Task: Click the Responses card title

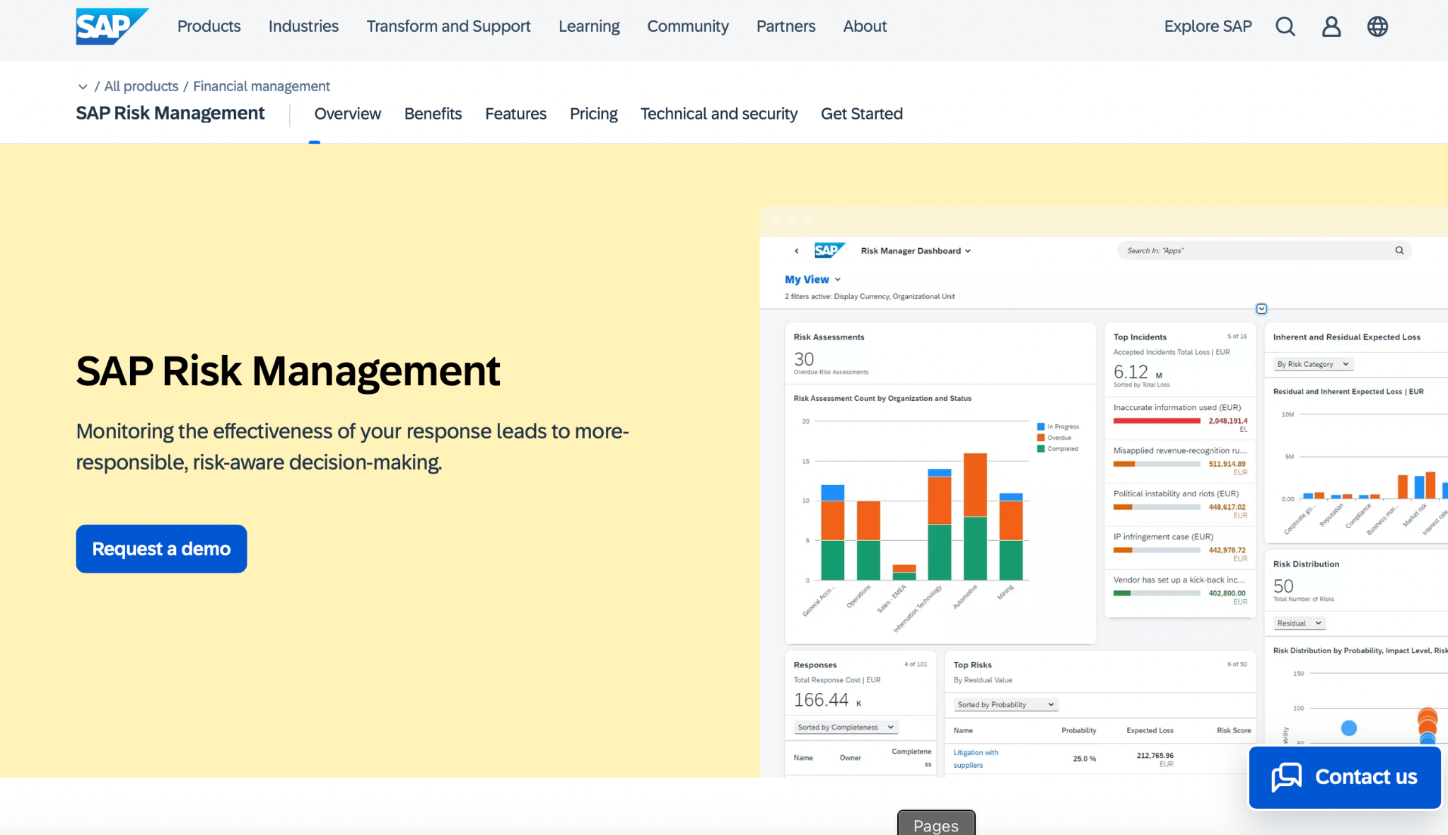Action: click(x=815, y=665)
